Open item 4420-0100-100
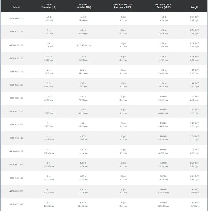 click(x=16, y=32)
